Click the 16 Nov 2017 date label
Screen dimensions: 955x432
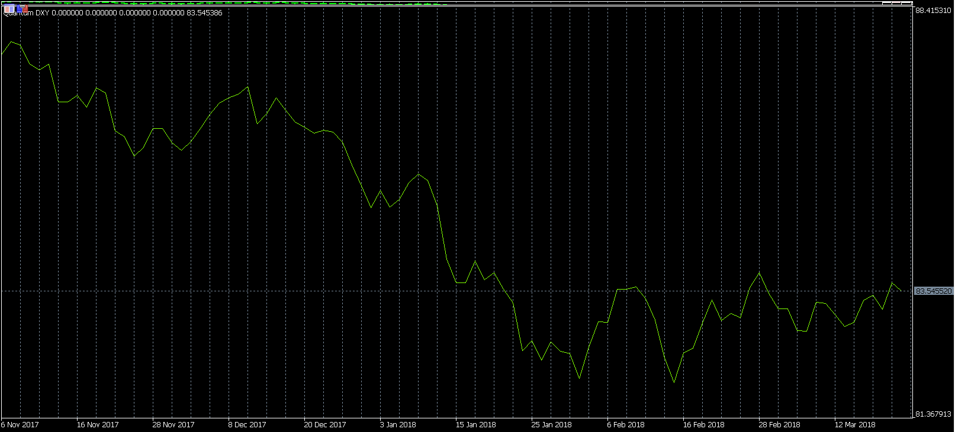click(x=98, y=424)
